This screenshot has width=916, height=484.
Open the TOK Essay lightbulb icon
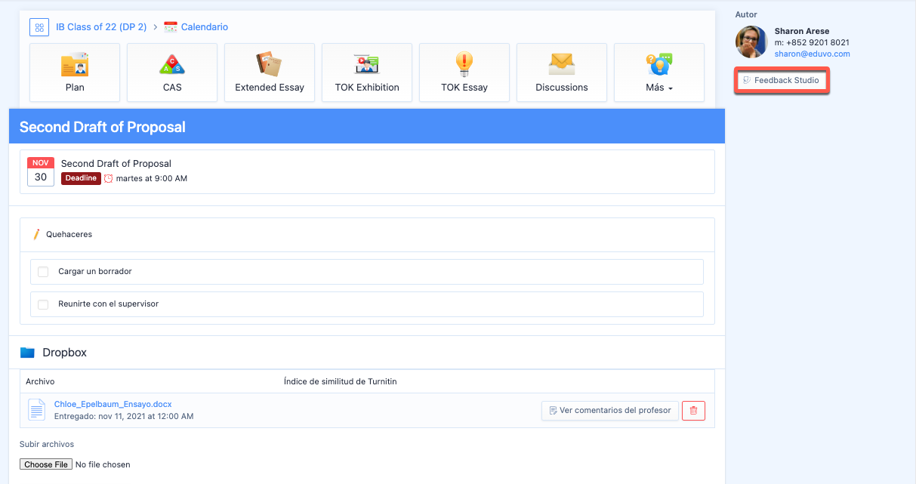pos(464,66)
